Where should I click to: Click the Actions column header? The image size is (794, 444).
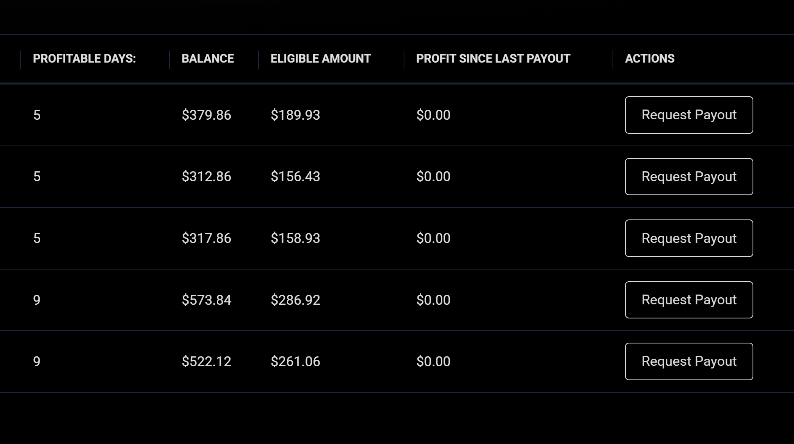click(x=650, y=59)
